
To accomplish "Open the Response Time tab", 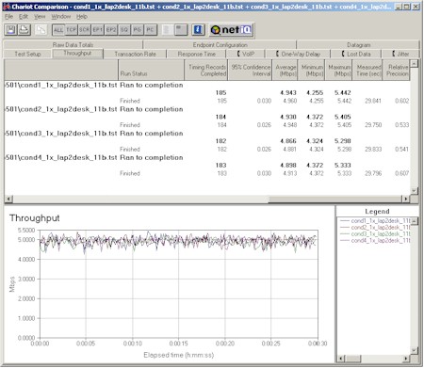I will [197, 54].
